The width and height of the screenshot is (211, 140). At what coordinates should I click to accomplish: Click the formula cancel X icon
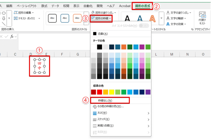[1, 36]
